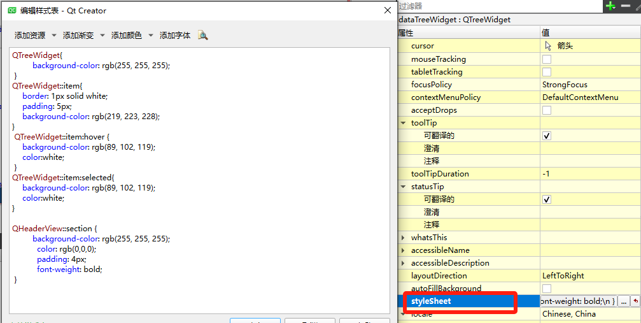Open the 添加资源 dropdown arrow
The image size is (641, 323).
pos(54,36)
